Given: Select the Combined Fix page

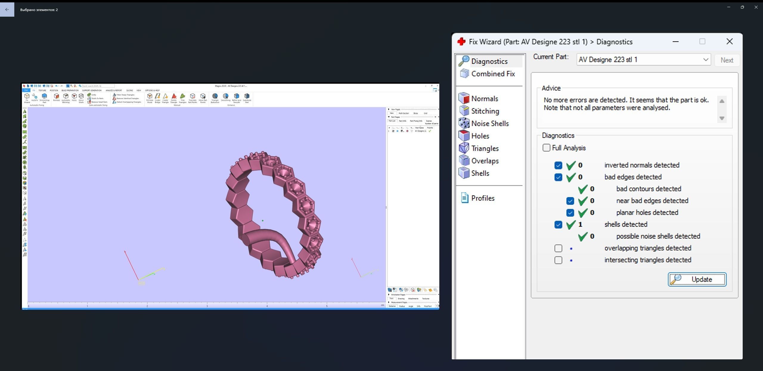Looking at the screenshot, I should [493, 74].
